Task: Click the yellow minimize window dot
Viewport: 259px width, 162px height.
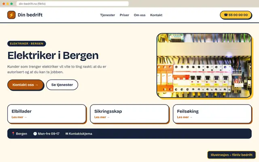Action: [8, 4]
